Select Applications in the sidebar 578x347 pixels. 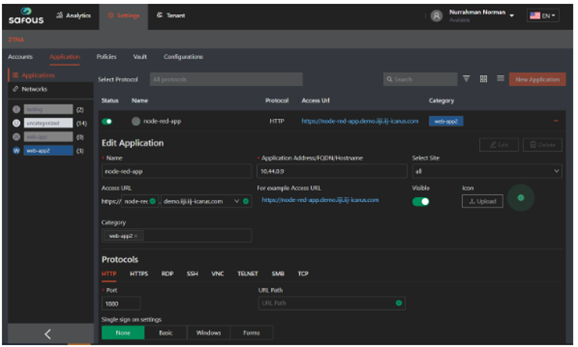[x=51, y=75]
